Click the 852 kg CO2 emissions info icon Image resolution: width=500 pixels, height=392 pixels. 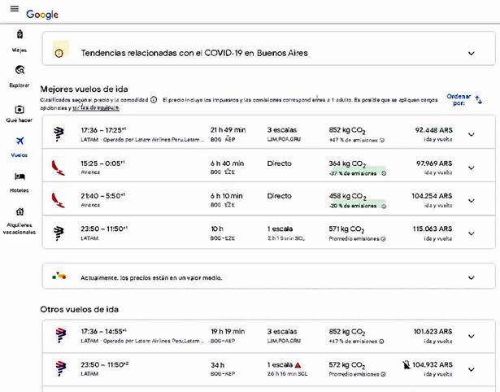(383, 140)
